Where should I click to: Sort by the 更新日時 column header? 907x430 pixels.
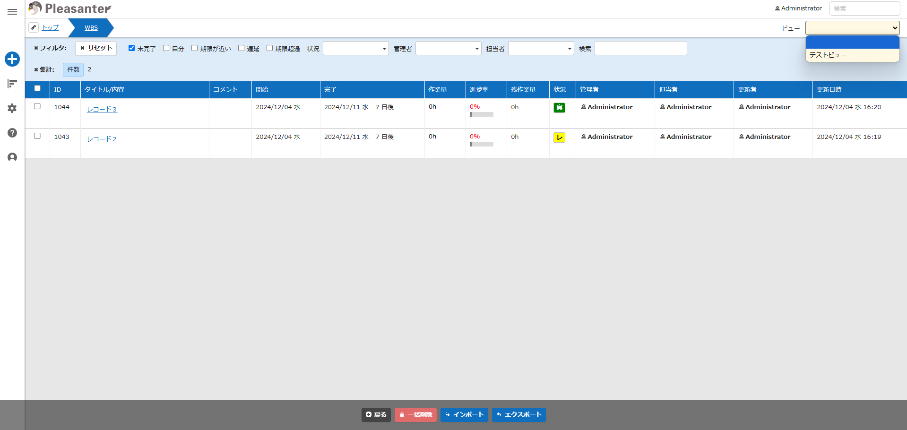click(x=829, y=89)
